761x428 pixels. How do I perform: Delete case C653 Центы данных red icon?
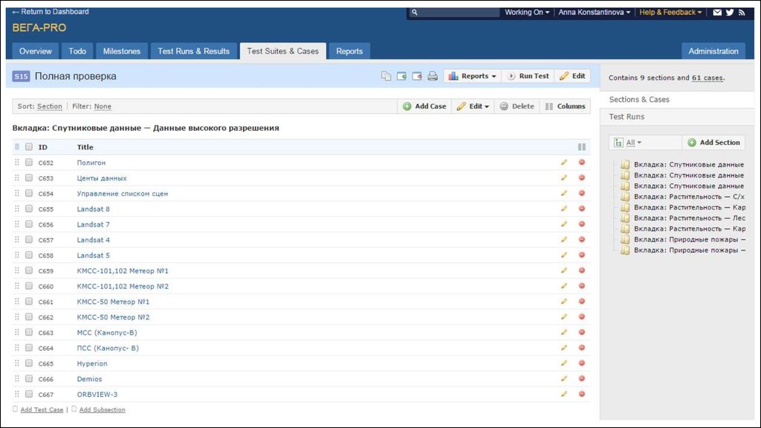(x=581, y=178)
